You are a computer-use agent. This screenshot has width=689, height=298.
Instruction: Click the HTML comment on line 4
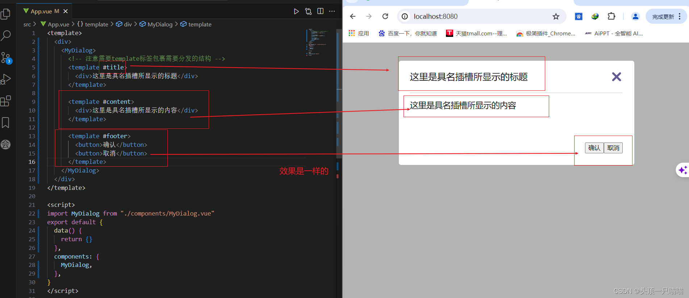[147, 59]
